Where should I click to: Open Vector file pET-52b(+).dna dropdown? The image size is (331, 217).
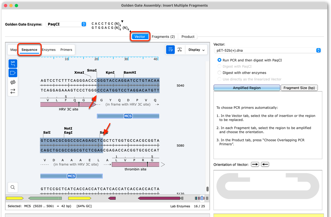(x=267, y=50)
